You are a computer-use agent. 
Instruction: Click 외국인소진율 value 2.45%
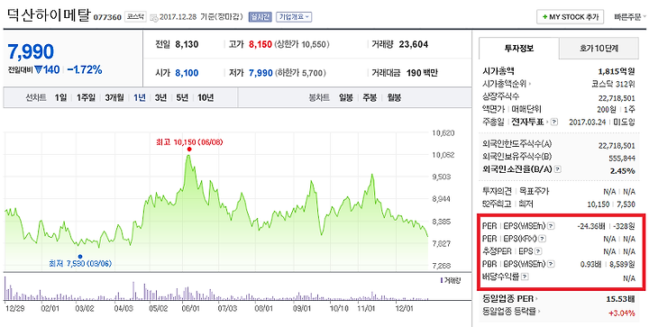tap(623, 171)
